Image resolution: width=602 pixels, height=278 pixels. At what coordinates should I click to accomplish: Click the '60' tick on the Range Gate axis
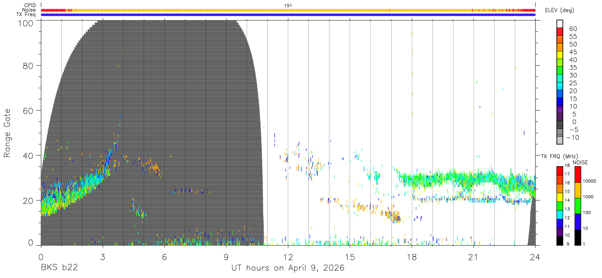pos(28,110)
